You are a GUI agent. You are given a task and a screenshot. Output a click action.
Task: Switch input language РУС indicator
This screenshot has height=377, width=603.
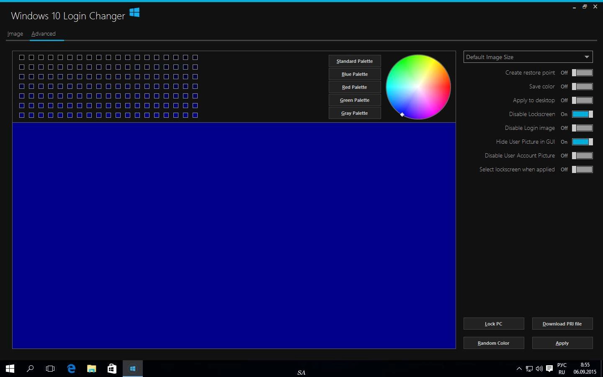[x=562, y=369]
